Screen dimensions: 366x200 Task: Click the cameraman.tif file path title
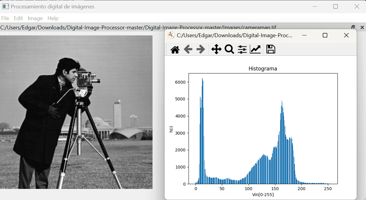[138, 28]
